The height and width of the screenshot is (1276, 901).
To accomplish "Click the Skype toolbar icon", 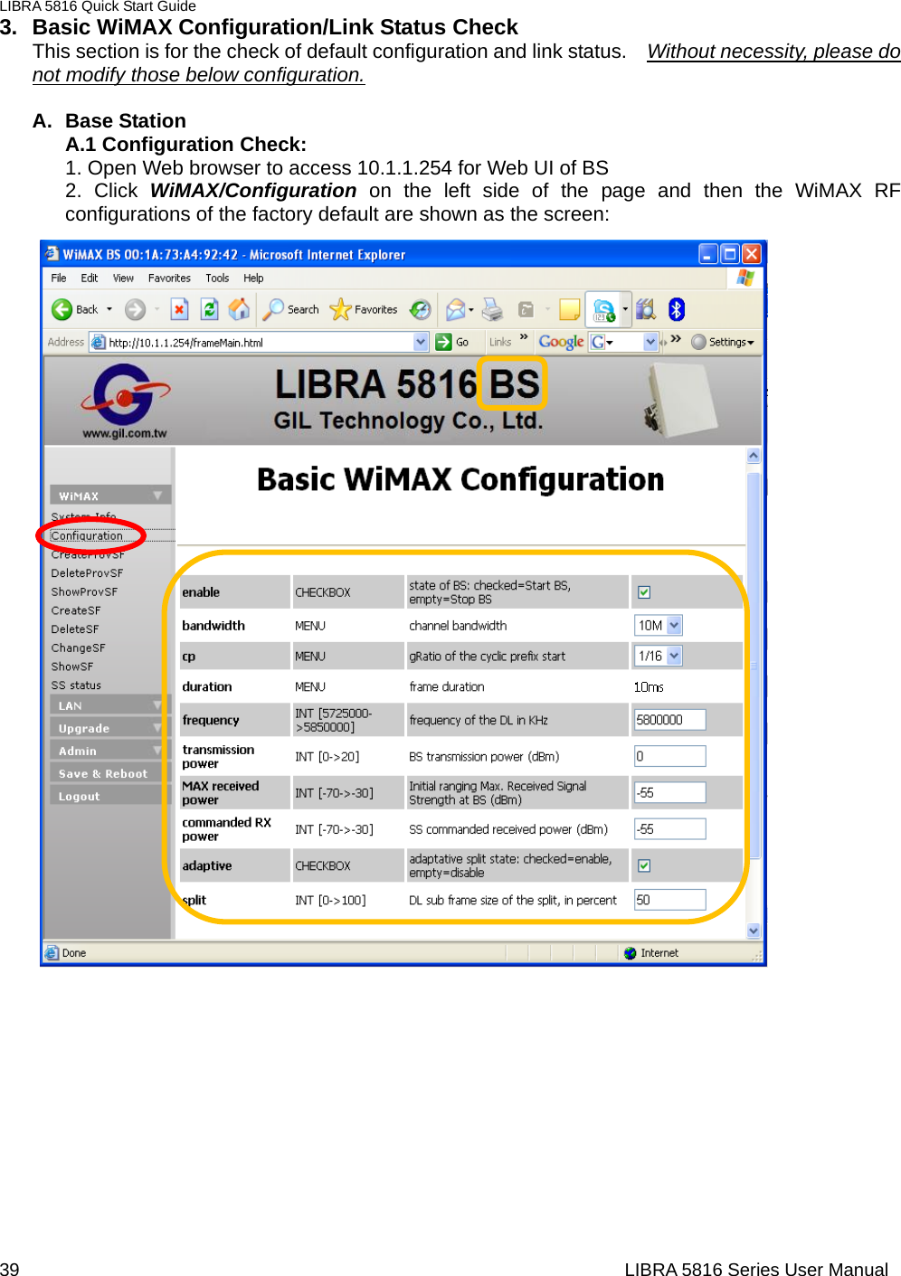I will 603,310.
